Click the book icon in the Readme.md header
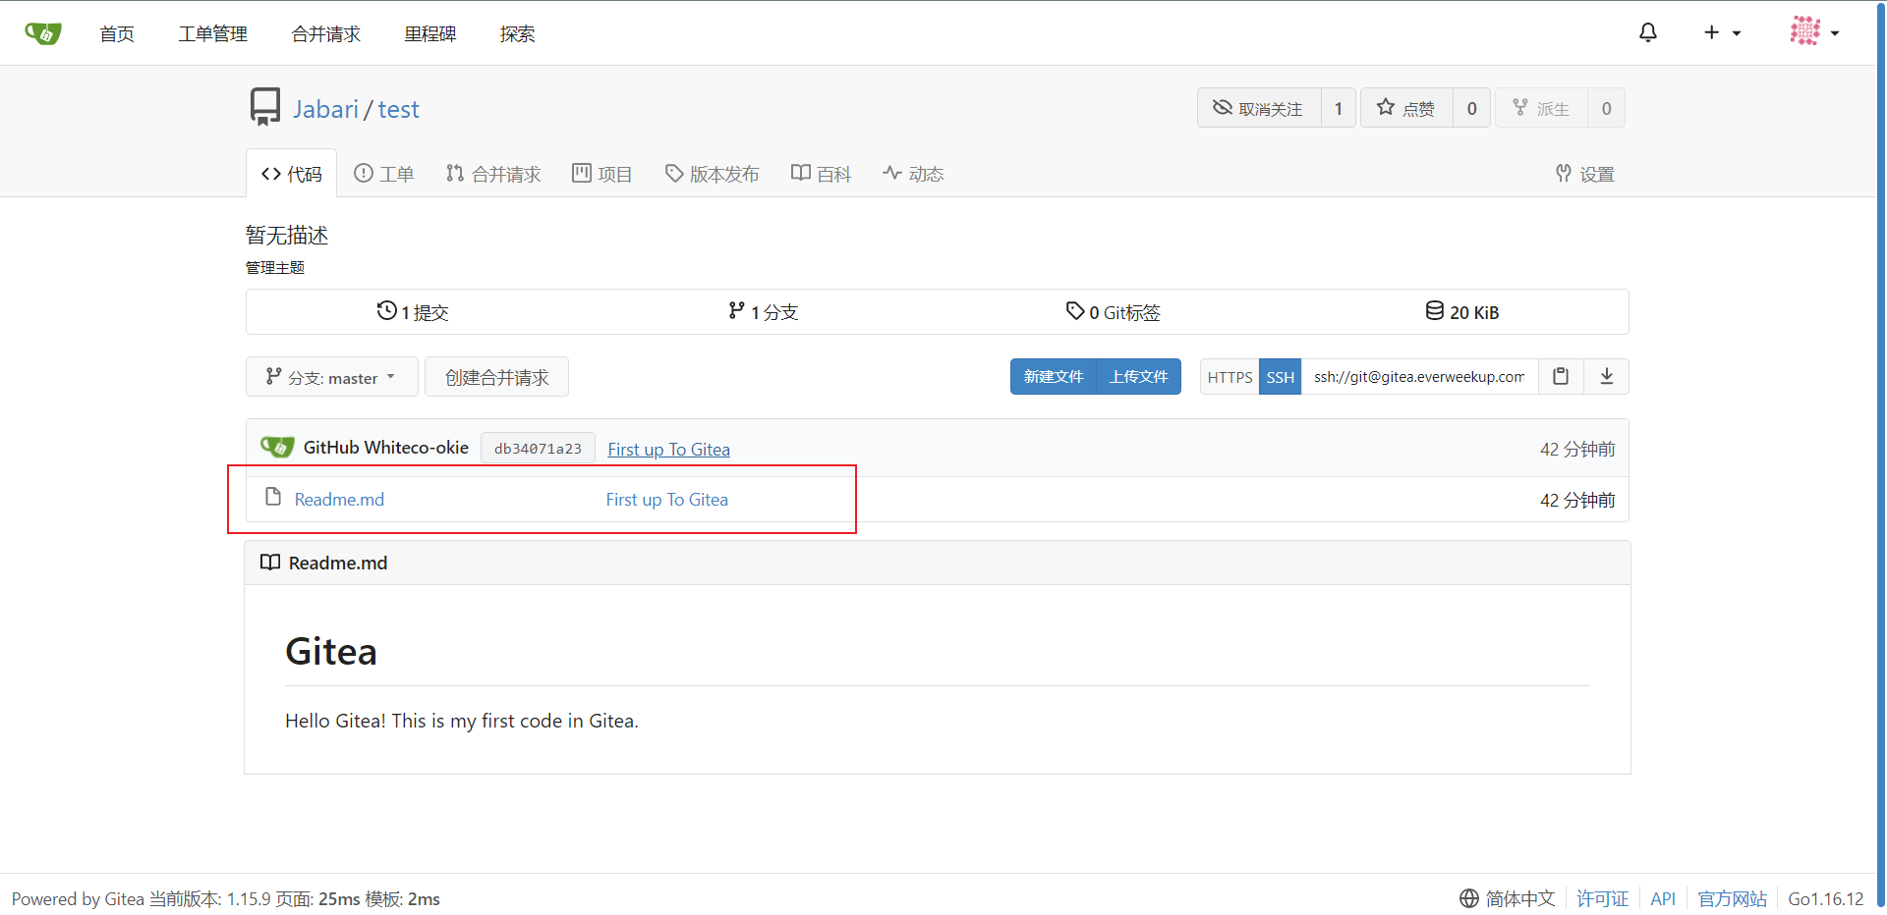This screenshot has height=915, width=1887. click(270, 562)
